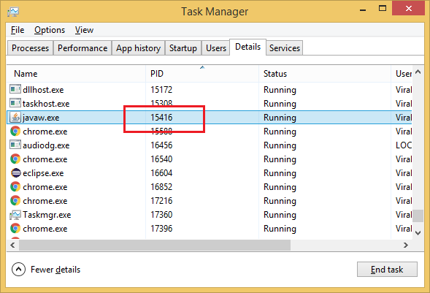
Task: Click the javaw.exe Java icon
Action: (15, 117)
